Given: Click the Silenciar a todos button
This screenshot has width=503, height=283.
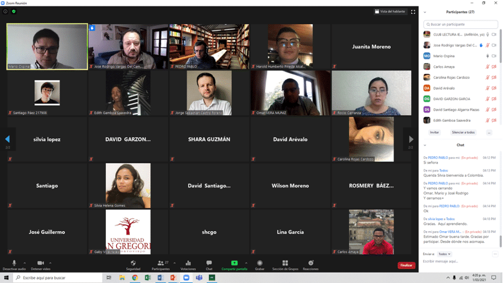Looking at the screenshot, I should pyautogui.click(x=463, y=132).
